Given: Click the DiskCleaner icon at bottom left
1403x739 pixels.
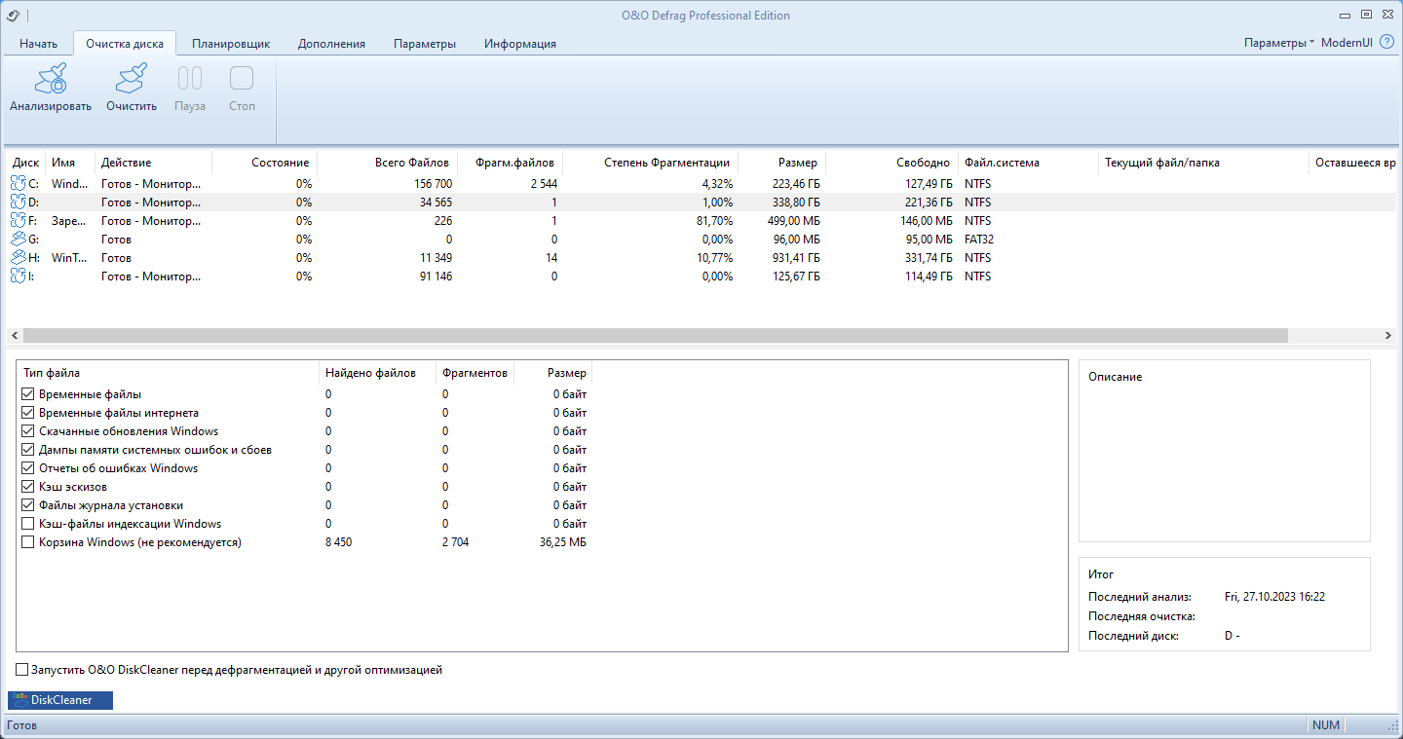Looking at the screenshot, I should tap(20, 700).
